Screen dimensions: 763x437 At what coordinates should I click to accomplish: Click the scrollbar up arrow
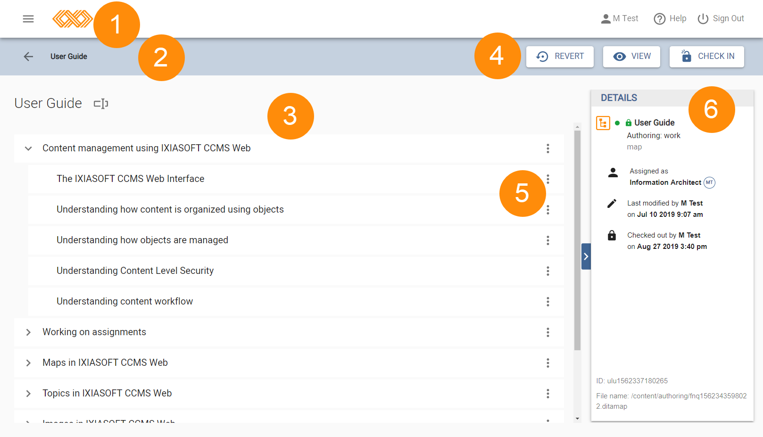click(x=577, y=126)
